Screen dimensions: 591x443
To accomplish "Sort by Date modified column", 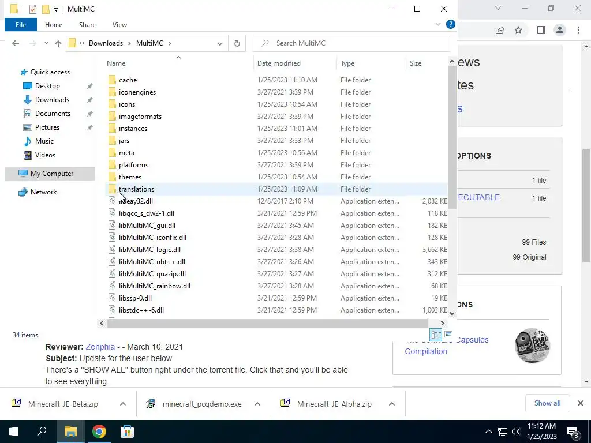I will [279, 63].
